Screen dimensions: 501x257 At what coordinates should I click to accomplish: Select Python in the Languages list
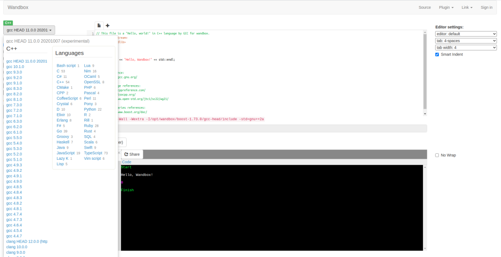(x=90, y=109)
